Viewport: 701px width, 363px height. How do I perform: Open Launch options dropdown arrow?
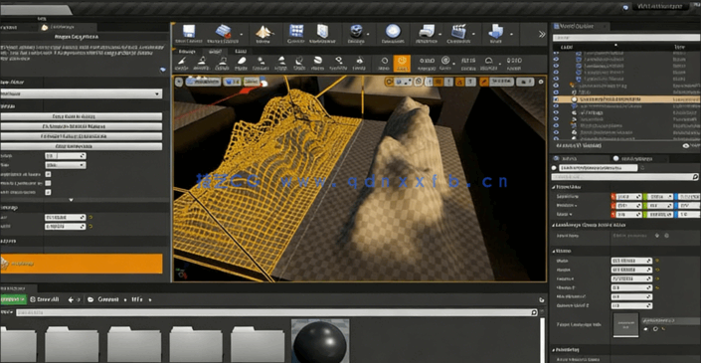coord(511,34)
